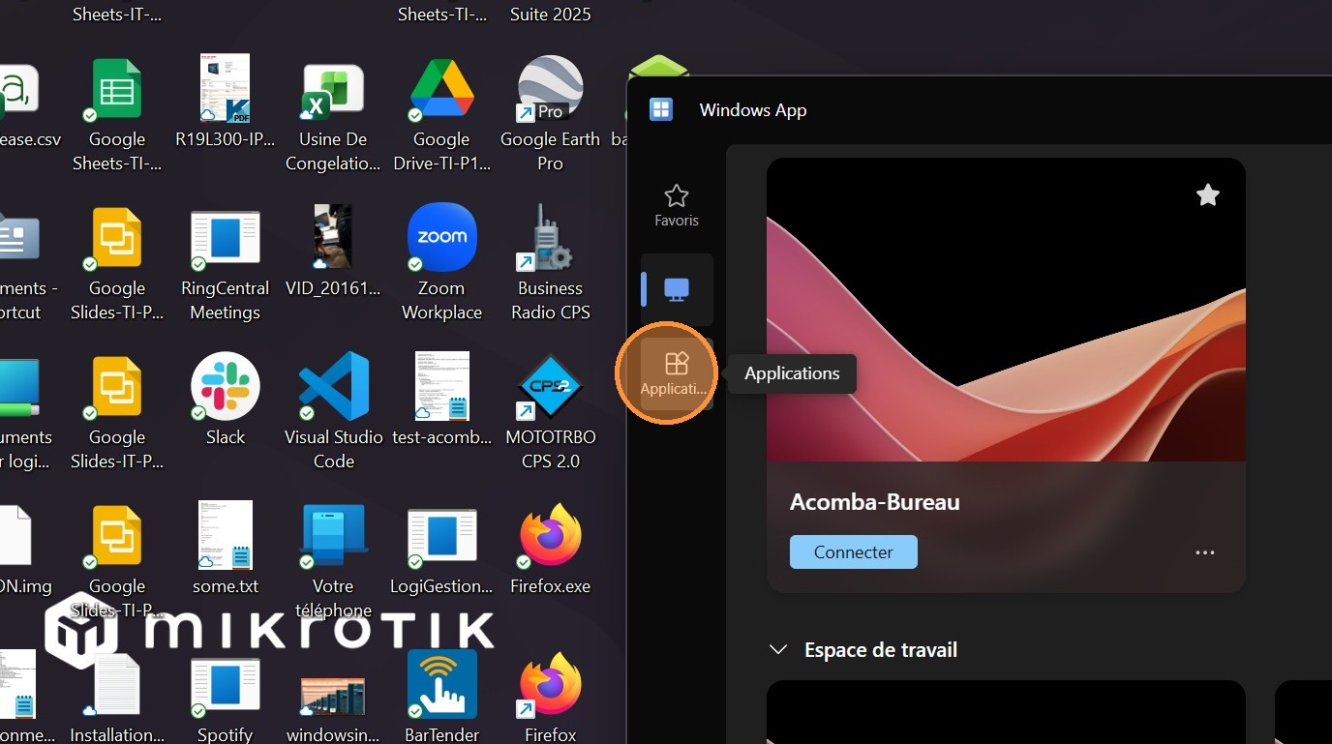This screenshot has width=1332, height=744.
Task: Select the Usine De Congelation Excel file
Action: pyautogui.click(x=333, y=113)
